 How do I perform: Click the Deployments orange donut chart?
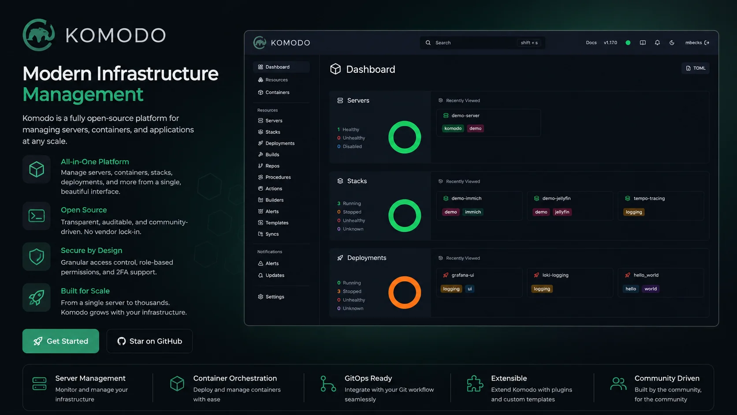pyautogui.click(x=405, y=292)
